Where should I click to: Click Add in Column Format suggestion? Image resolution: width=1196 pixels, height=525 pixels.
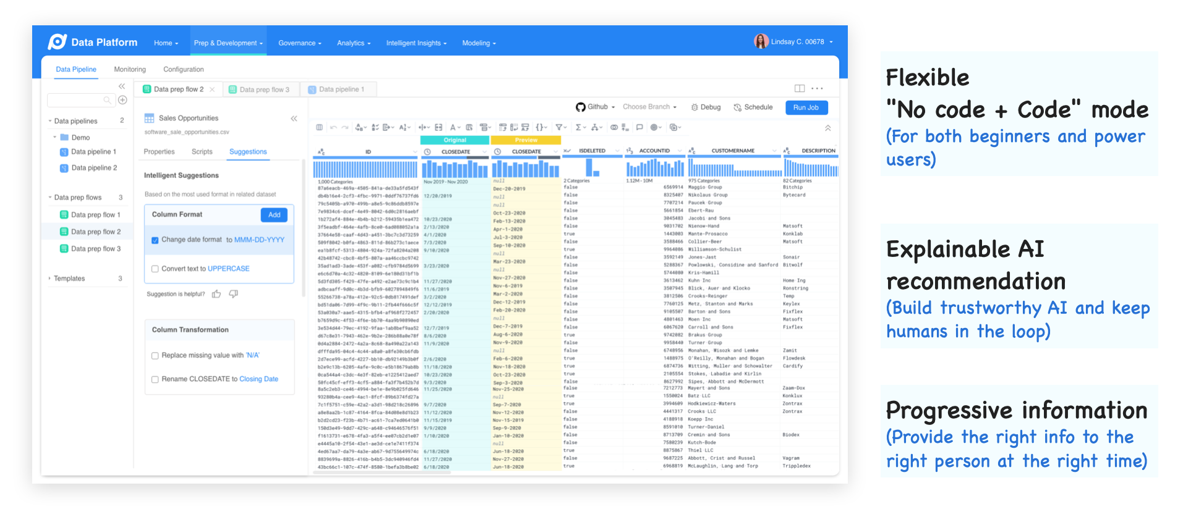274,215
